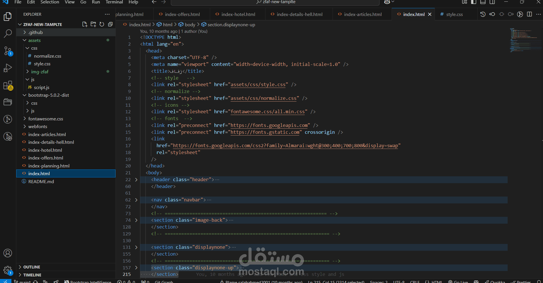Viewport: 543px width, 283px height.
Task: Collapse all folders in Explorer
Action: click(110, 24)
